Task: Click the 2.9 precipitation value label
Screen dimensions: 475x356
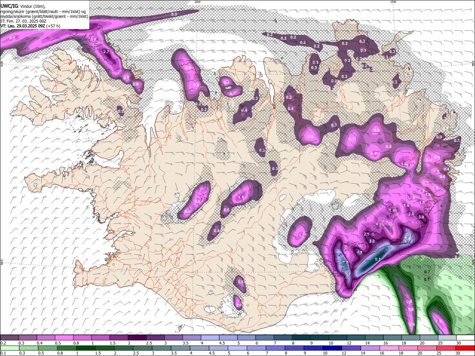Action: [367, 234]
